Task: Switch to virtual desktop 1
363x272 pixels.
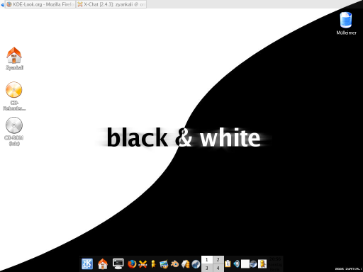Action: (x=207, y=260)
